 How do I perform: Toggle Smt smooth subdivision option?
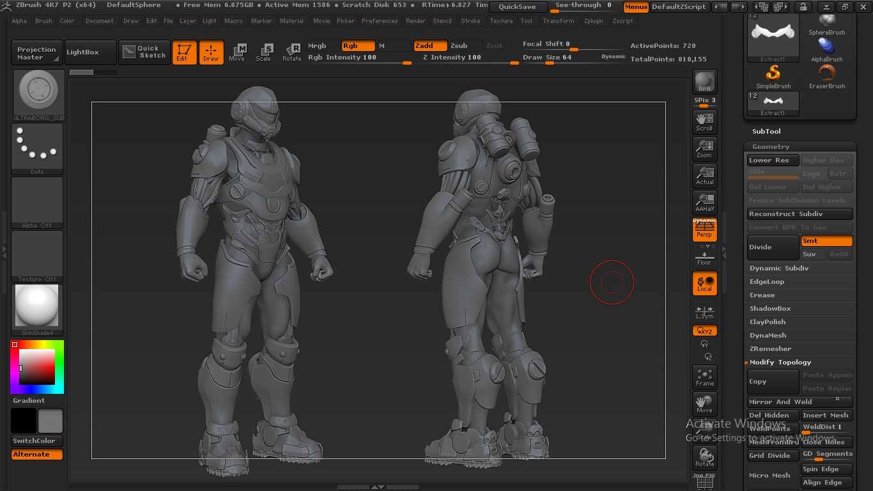click(x=826, y=241)
